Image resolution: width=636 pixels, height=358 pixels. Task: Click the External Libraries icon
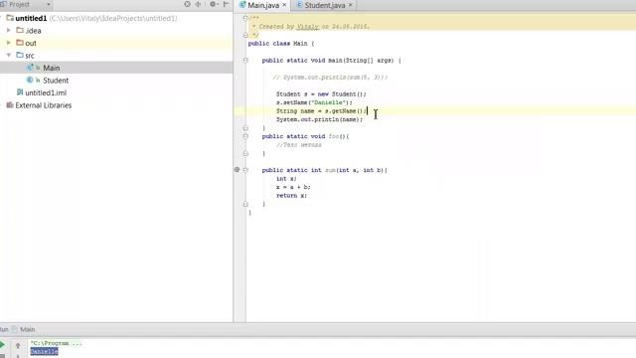[x=10, y=105]
